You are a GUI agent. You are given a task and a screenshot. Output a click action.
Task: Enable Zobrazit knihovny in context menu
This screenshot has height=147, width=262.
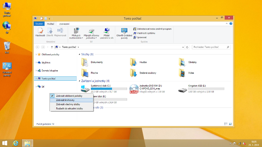pyautogui.click(x=65, y=100)
